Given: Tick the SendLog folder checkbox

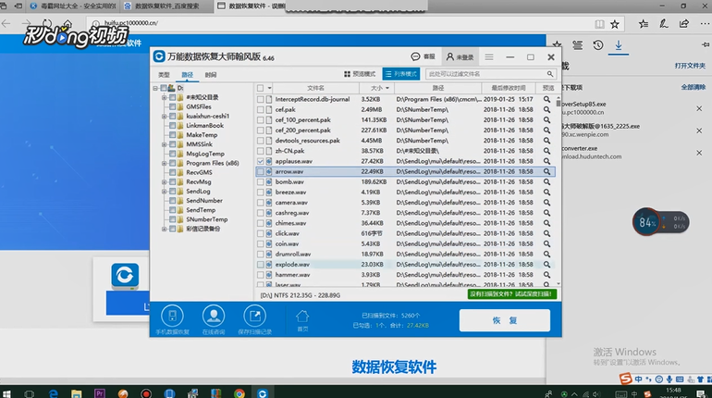Looking at the screenshot, I should 173,192.
